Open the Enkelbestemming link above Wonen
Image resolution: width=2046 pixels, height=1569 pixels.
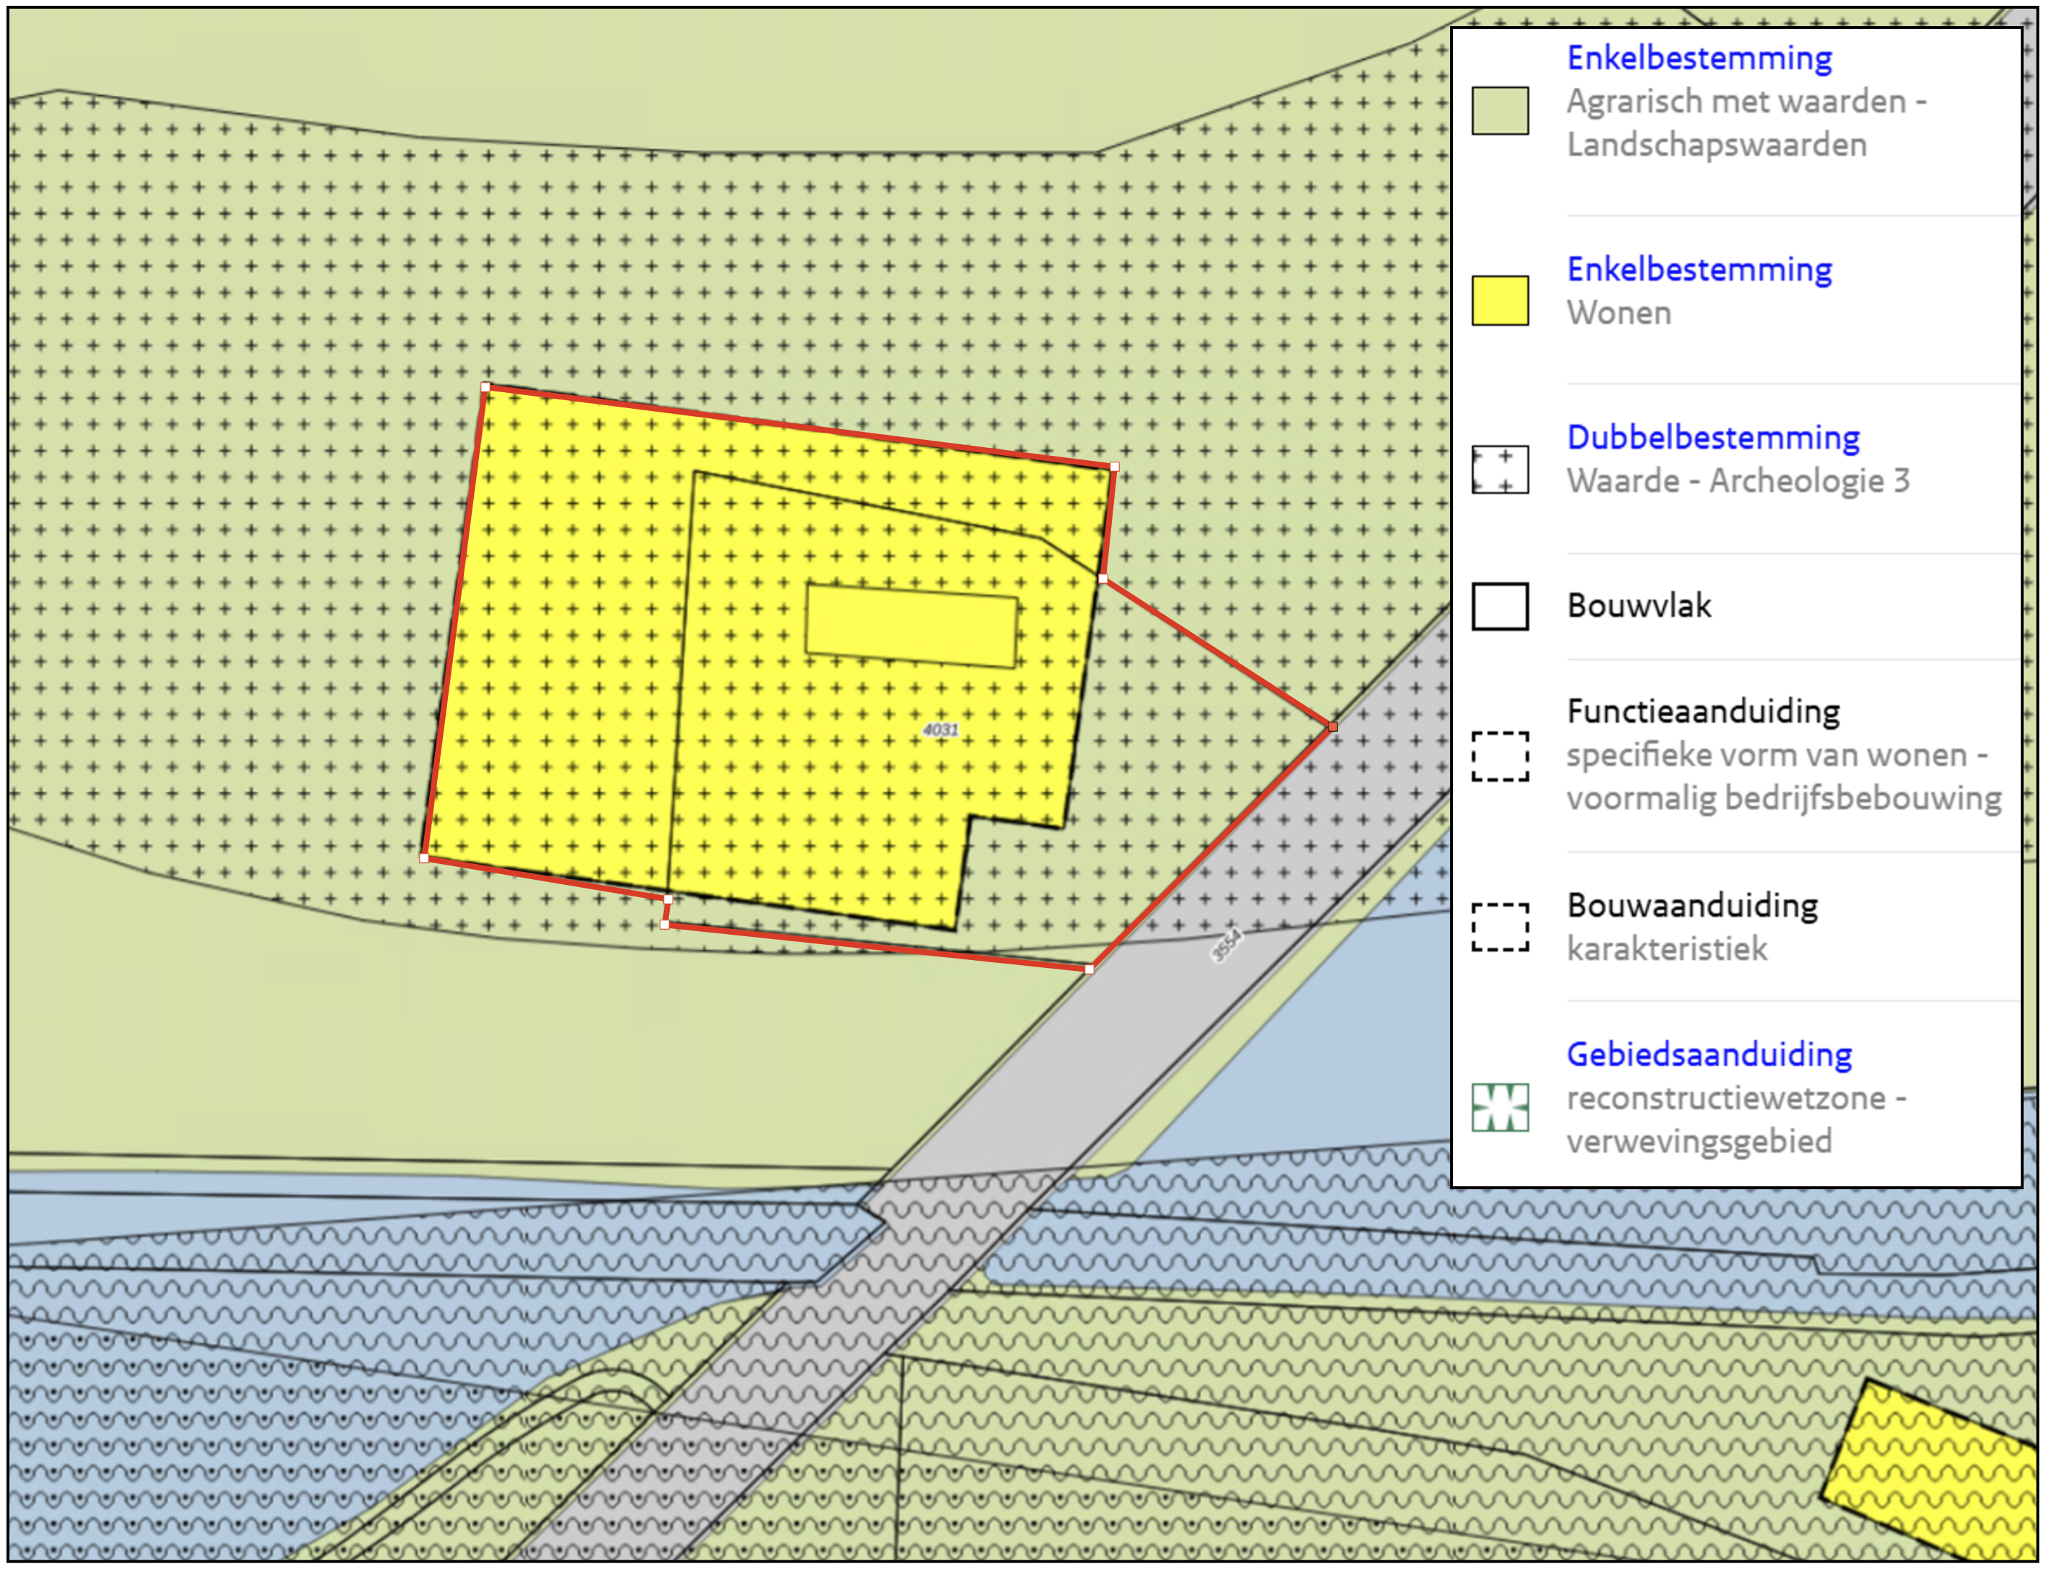[1698, 269]
